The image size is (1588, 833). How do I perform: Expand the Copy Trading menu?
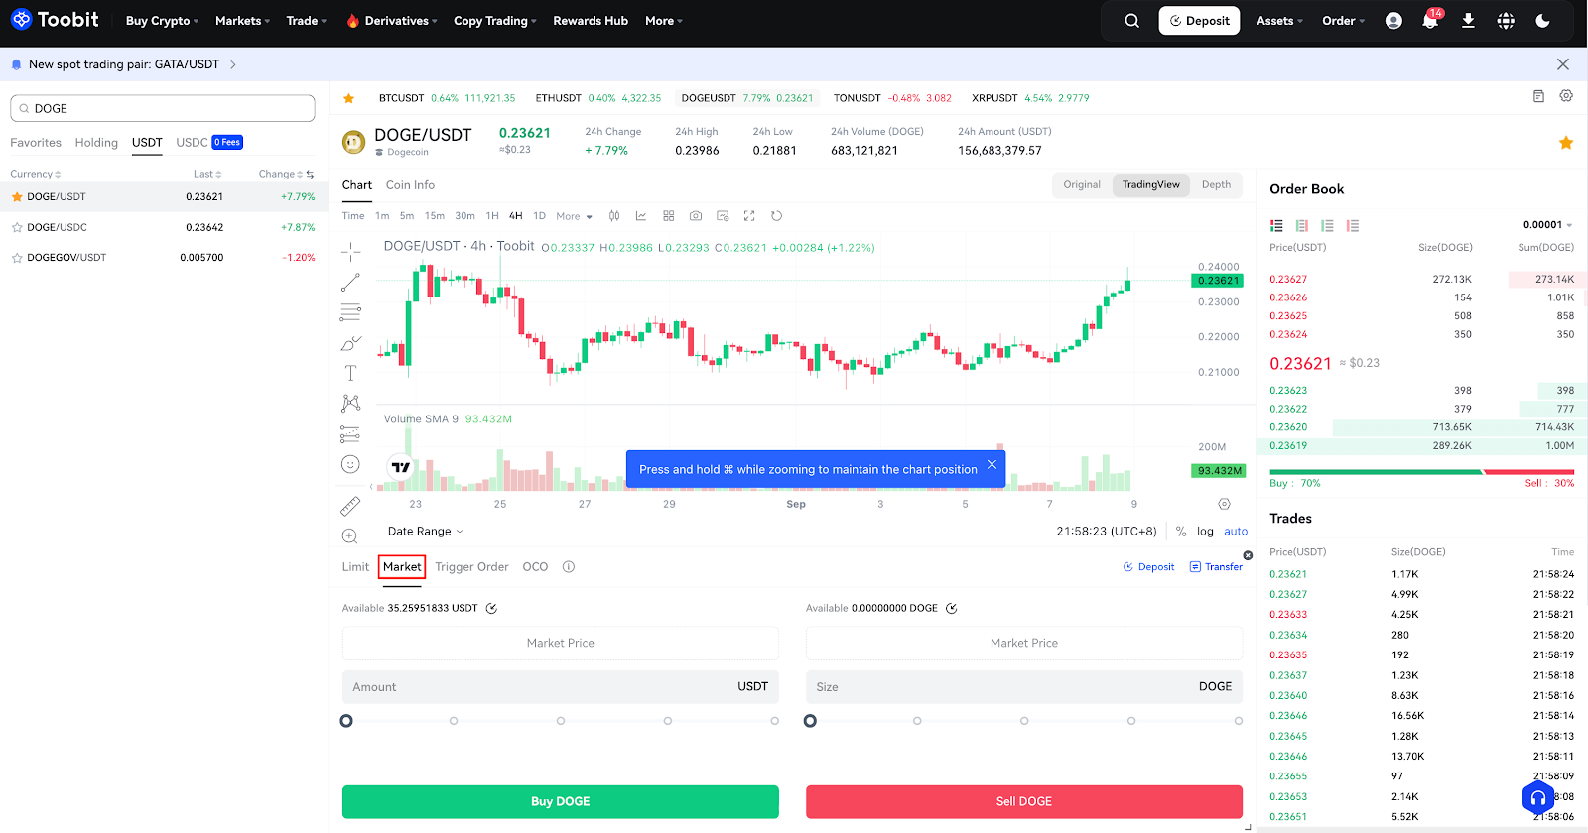(x=494, y=21)
